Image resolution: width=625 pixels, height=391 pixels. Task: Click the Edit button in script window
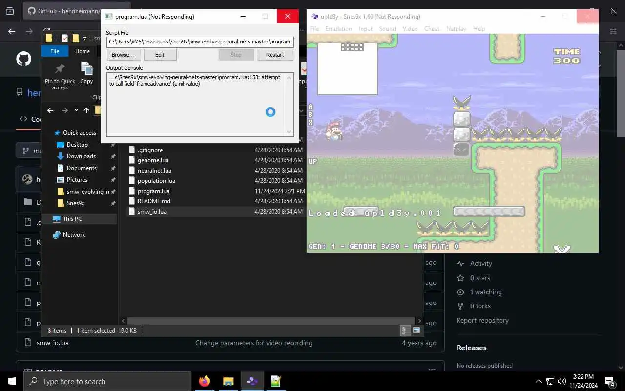click(160, 55)
